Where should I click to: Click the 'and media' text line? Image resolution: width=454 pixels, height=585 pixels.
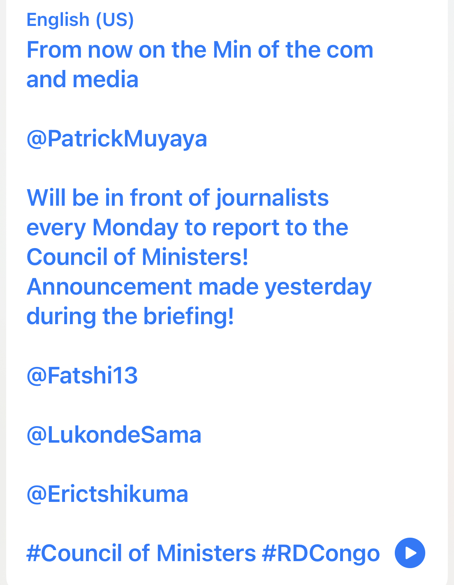click(83, 79)
